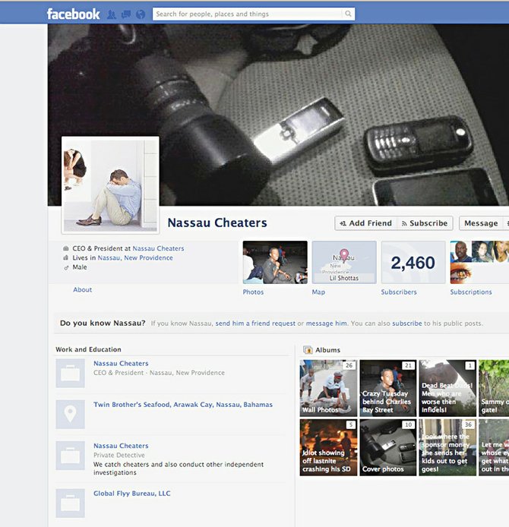Open the Nassau Cheaters profile picture
The height and width of the screenshot is (527, 509).
(110, 185)
